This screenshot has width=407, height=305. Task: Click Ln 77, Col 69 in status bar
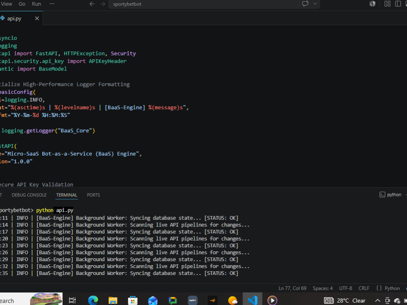pos(292,288)
